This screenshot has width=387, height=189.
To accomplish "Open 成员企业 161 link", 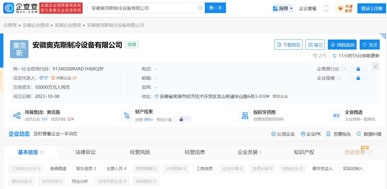I will tap(36, 119).
